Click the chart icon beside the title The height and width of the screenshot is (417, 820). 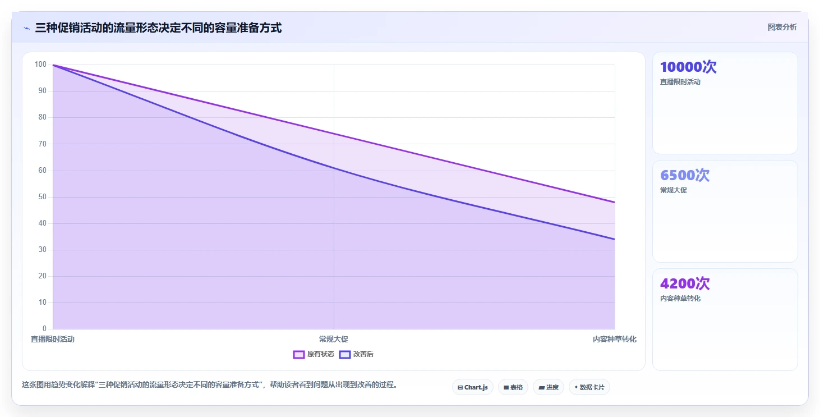coord(26,28)
